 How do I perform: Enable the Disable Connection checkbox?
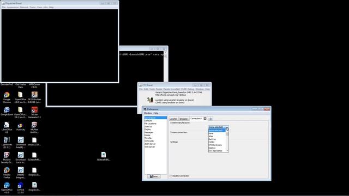[171, 176]
